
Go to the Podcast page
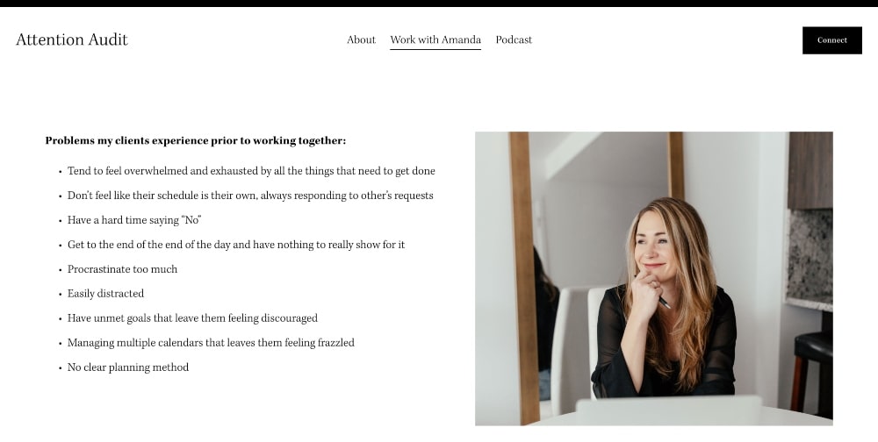point(514,39)
